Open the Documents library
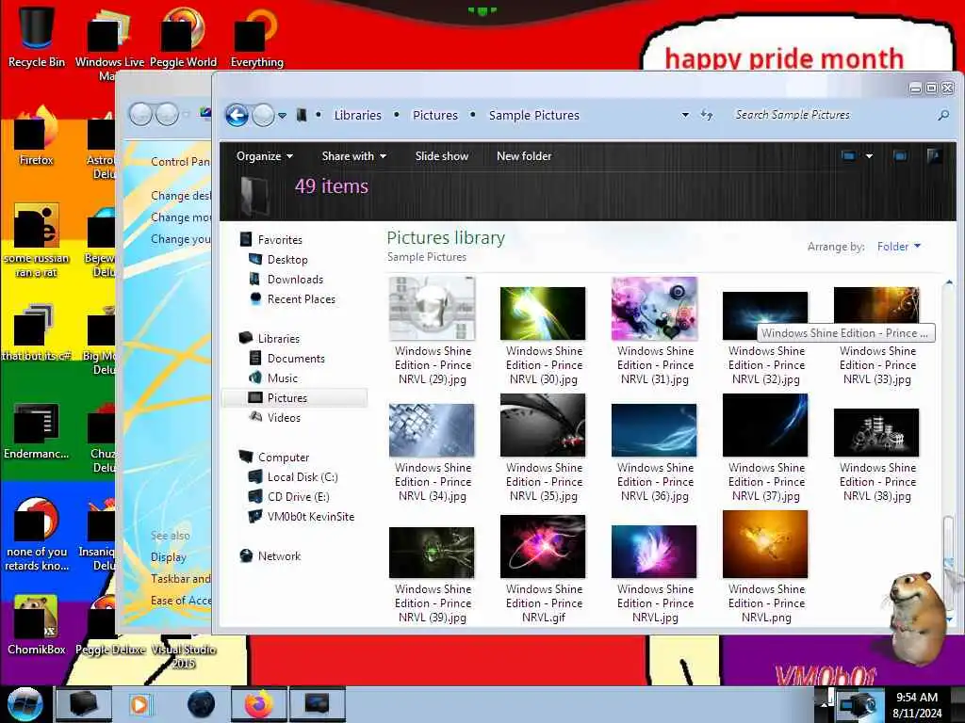 pyautogui.click(x=286, y=359)
